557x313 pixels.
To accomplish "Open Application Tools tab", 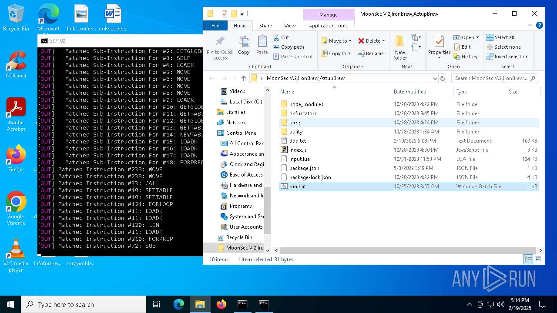I will pyautogui.click(x=328, y=26).
